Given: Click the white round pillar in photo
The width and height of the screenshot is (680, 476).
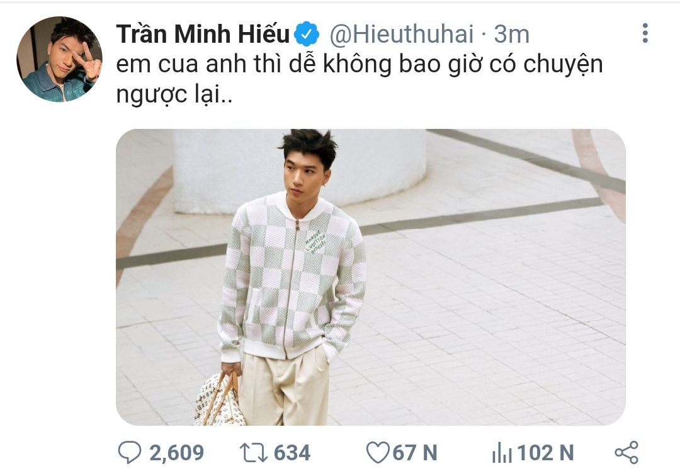Looking at the screenshot, I should [299, 171].
